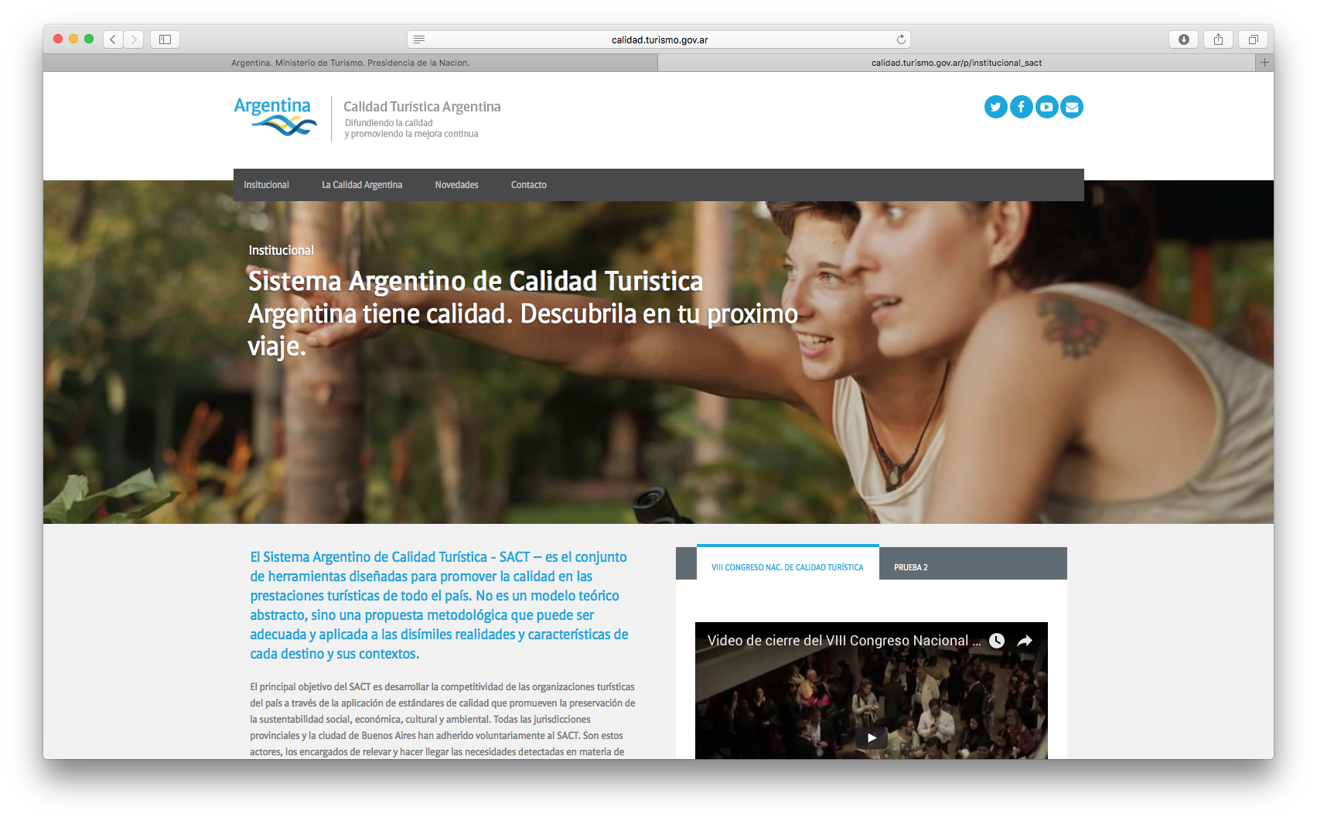The height and width of the screenshot is (821, 1317).
Task: Play the Congreso Nacional closing video
Action: (x=871, y=737)
